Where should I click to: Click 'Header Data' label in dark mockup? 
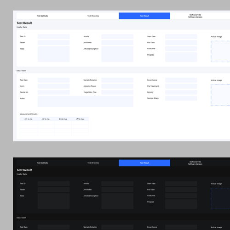(x=22, y=174)
